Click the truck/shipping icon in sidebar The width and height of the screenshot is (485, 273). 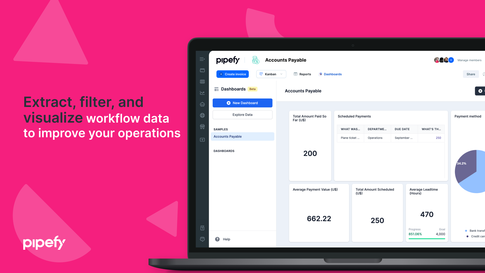coord(202,126)
